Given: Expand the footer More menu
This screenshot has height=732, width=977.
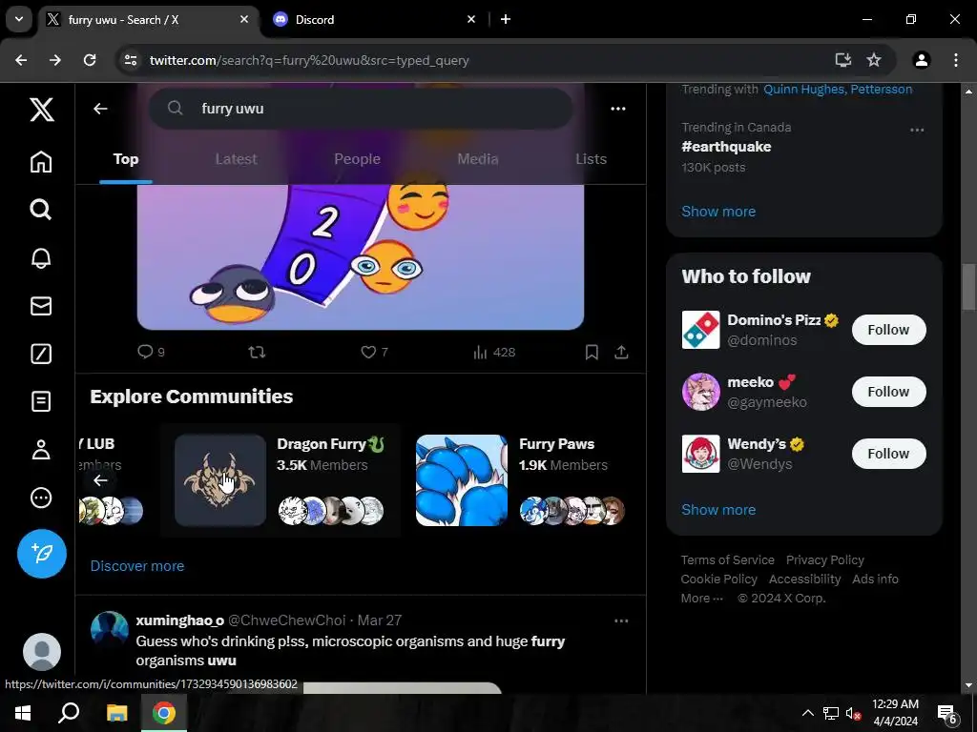Looking at the screenshot, I should [x=702, y=599].
